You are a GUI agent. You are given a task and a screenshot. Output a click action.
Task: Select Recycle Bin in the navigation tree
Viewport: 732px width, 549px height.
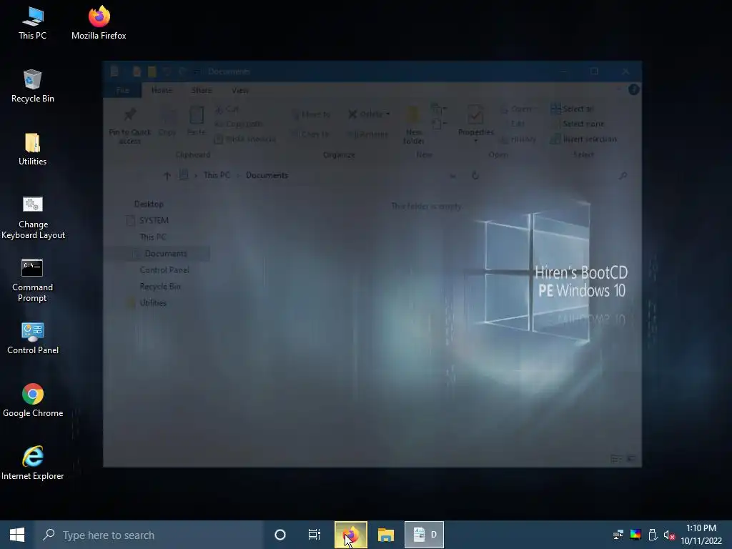160,286
